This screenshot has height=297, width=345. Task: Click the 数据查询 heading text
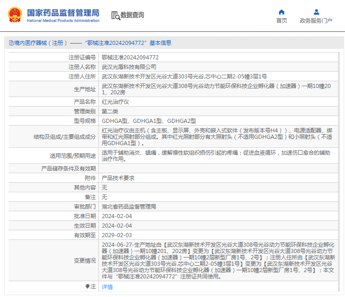[x=132, y=15]
